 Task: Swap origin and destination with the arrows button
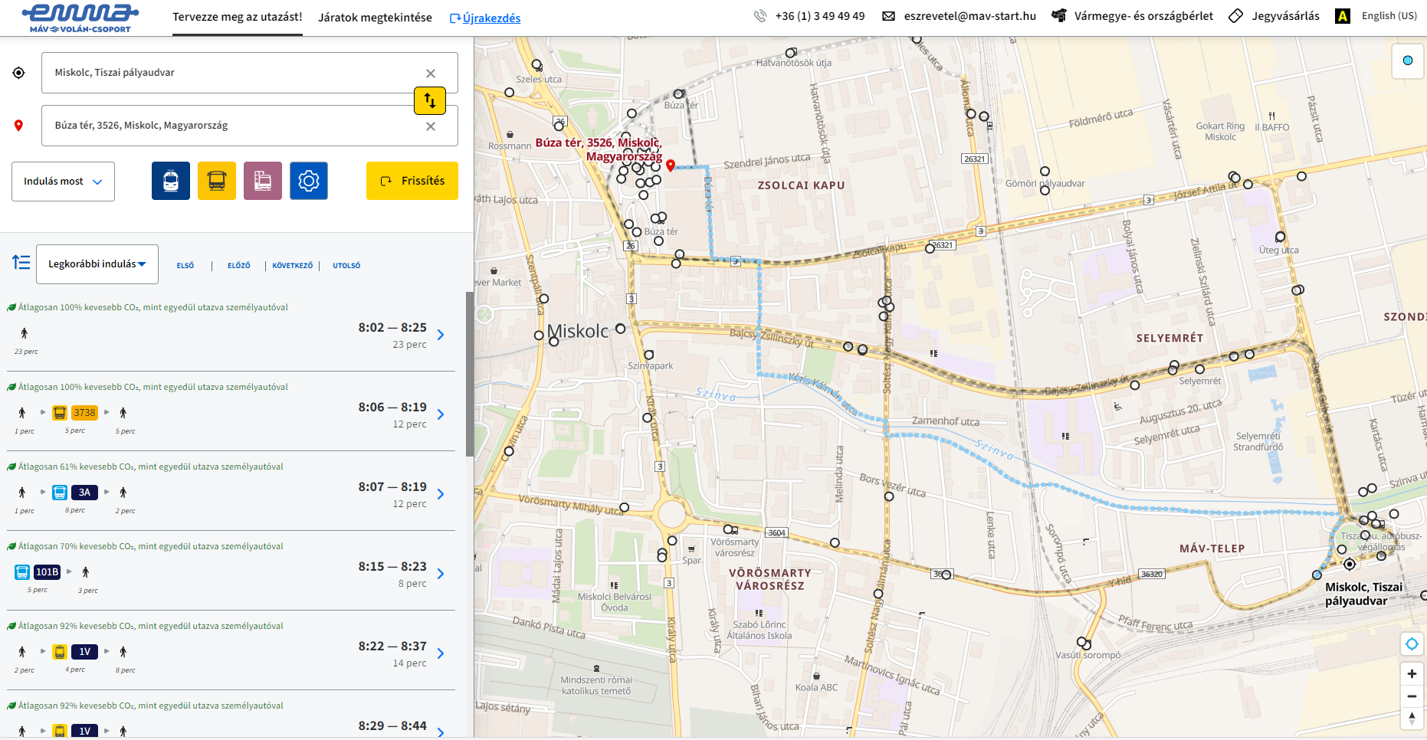[429, 100]
